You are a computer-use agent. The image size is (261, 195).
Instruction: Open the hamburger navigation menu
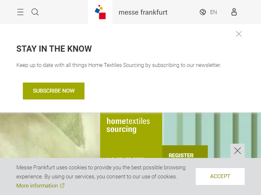[20, 12]
